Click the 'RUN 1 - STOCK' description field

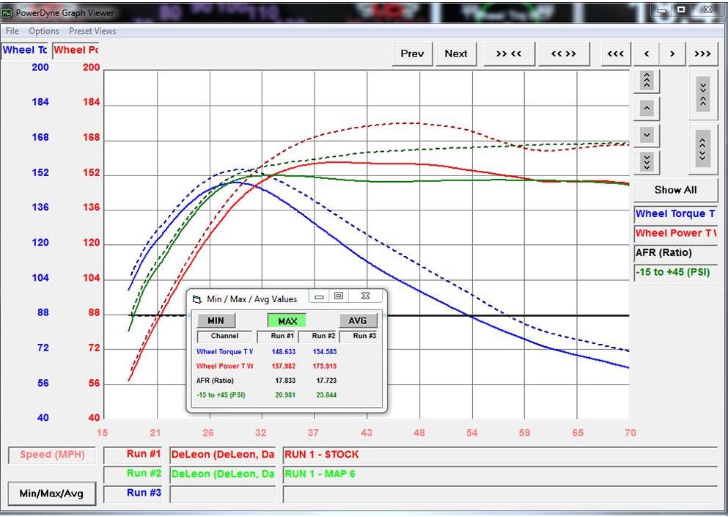[500, 455]
